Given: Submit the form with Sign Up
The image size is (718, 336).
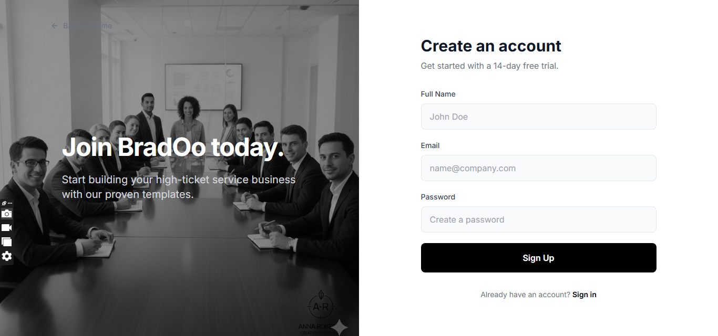Looking at the screenshot, I should [538, 258].
